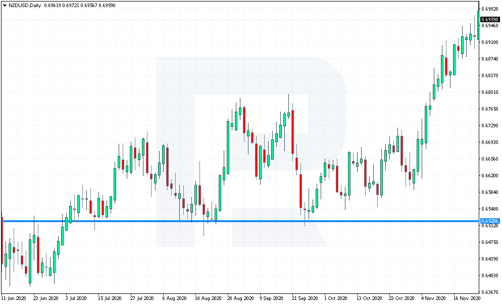Click the 0.69100 price axis label
This screenshot has height=304, width=502.
point(490,42)
